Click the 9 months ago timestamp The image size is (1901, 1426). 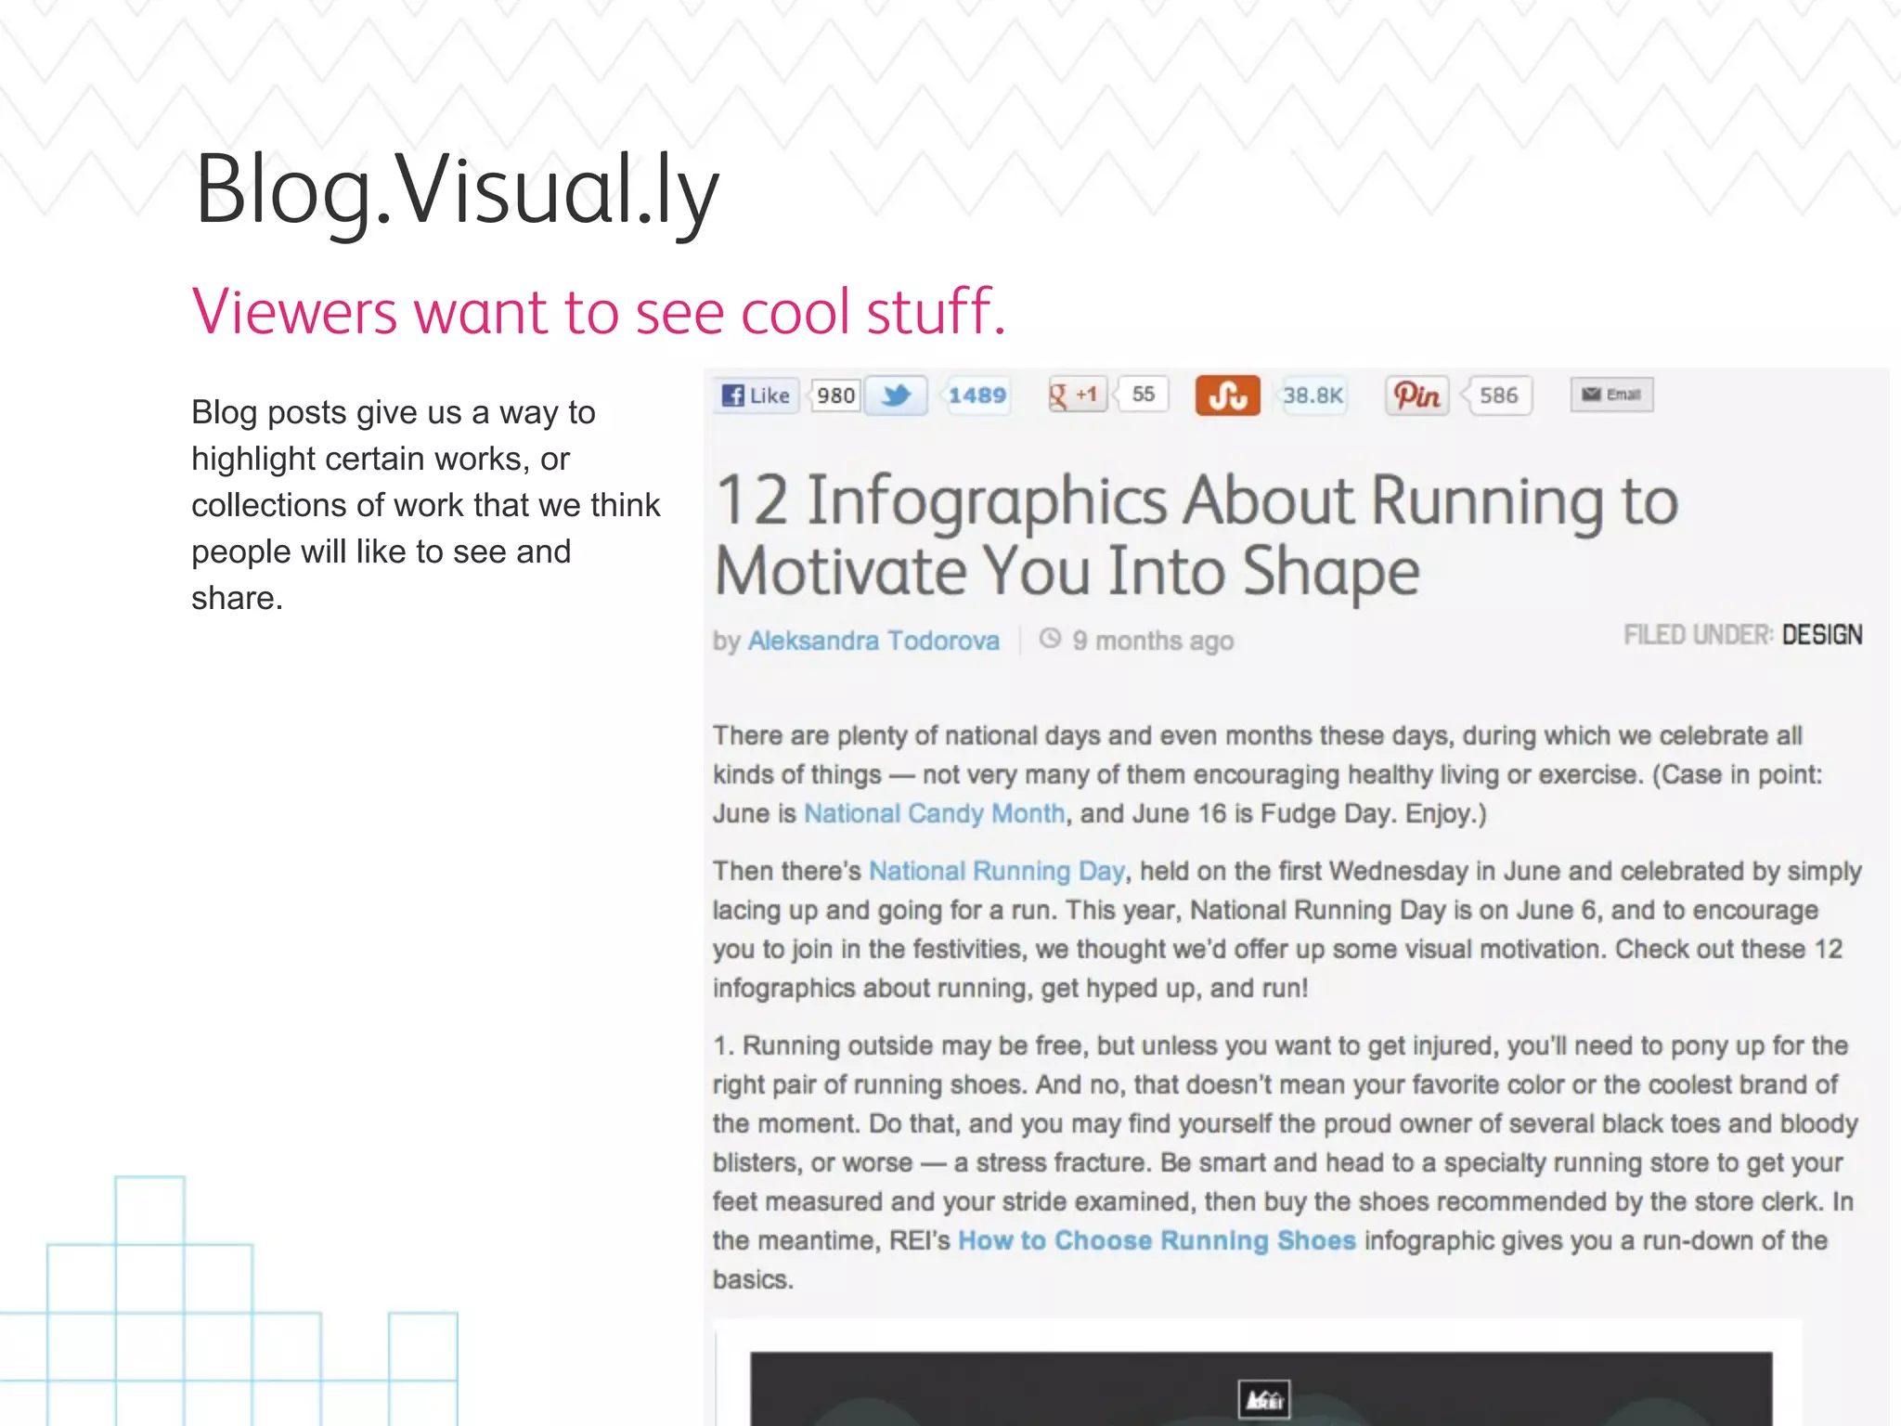point(1153,641)
